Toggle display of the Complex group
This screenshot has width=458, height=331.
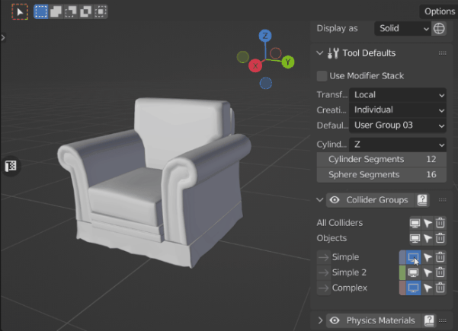413,288
